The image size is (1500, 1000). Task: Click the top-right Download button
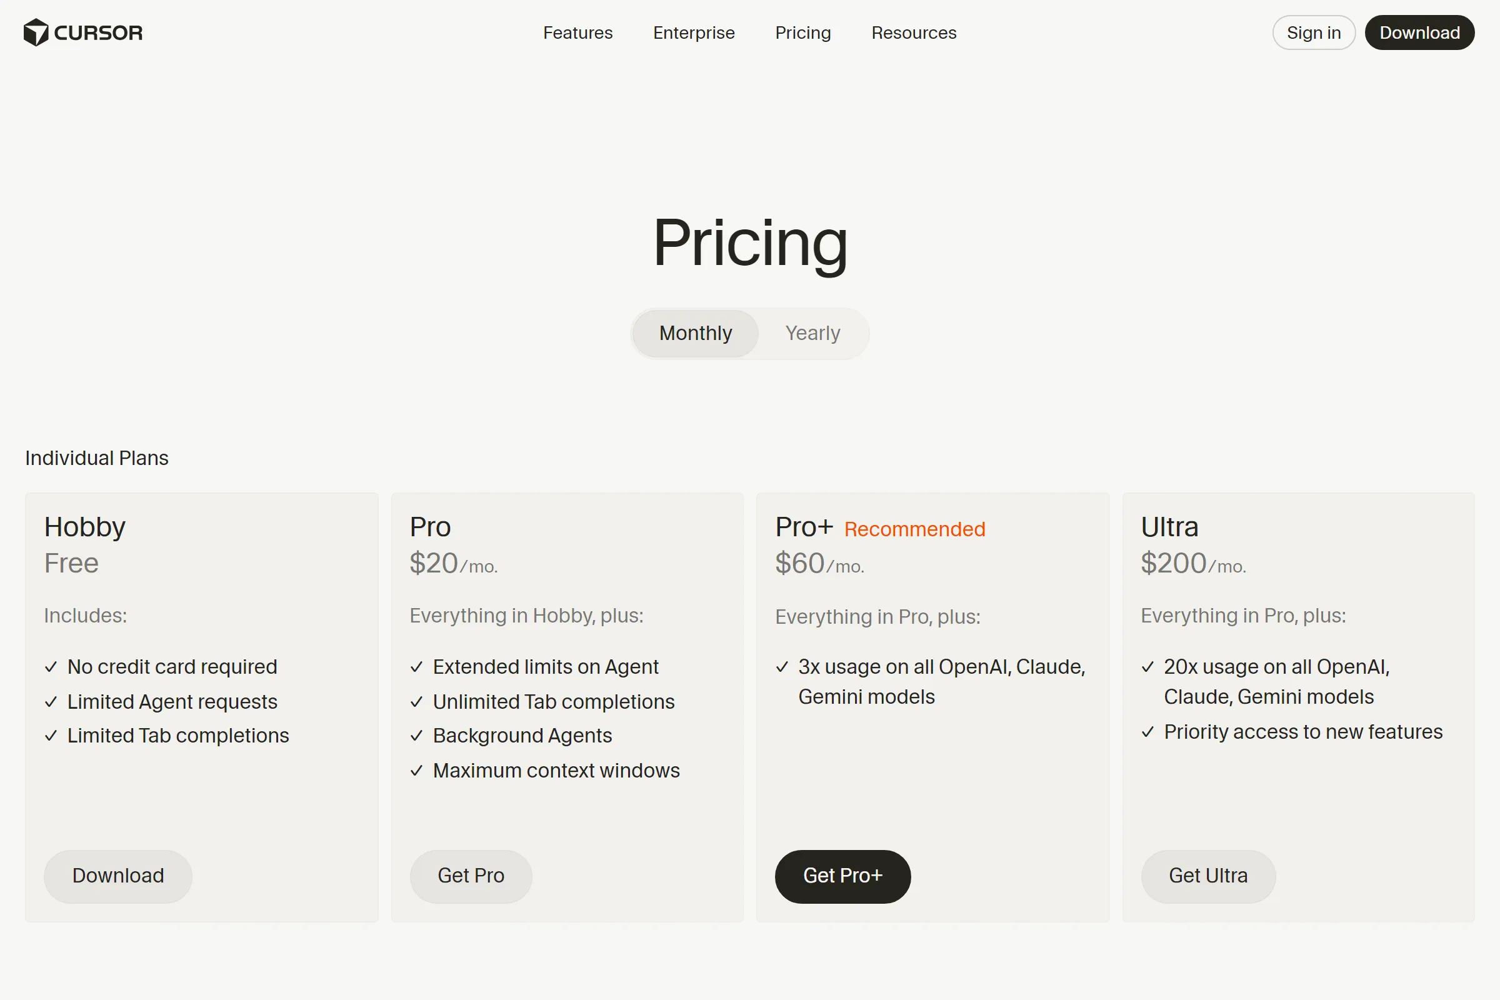pyautogui.click(x=1419, y=32)
